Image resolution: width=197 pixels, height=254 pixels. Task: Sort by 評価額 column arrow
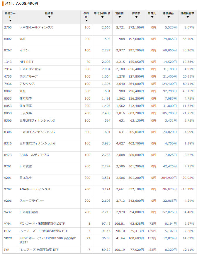coord(136,17)
